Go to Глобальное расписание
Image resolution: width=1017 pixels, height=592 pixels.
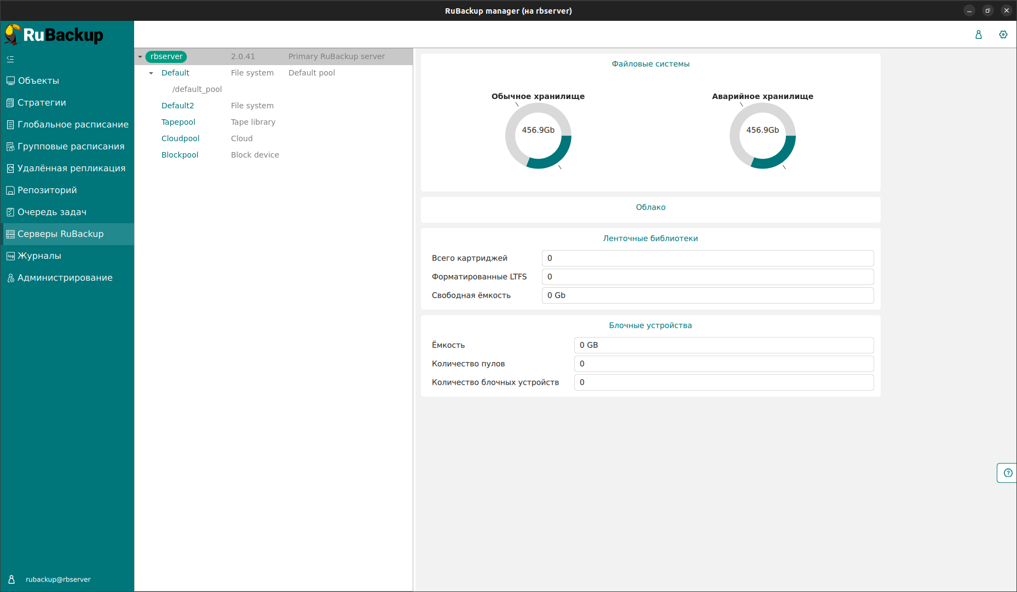click(73, 125)
